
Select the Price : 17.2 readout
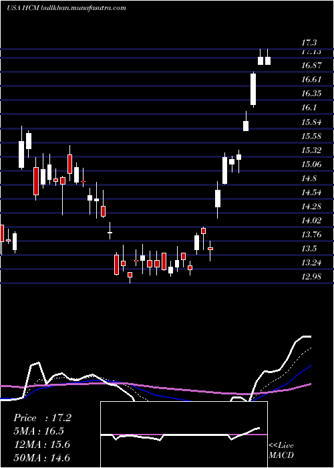tap(42, 418)
